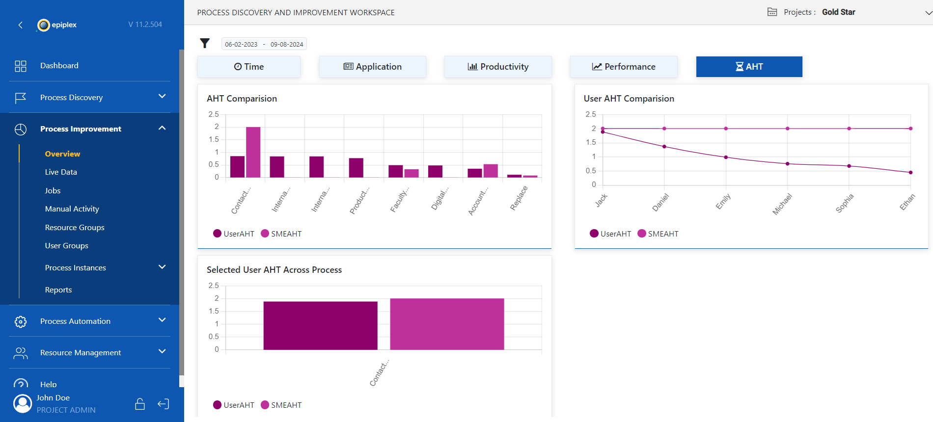Click the Help question mark icon
The image size is (933, 422).
tap(21, 384)
